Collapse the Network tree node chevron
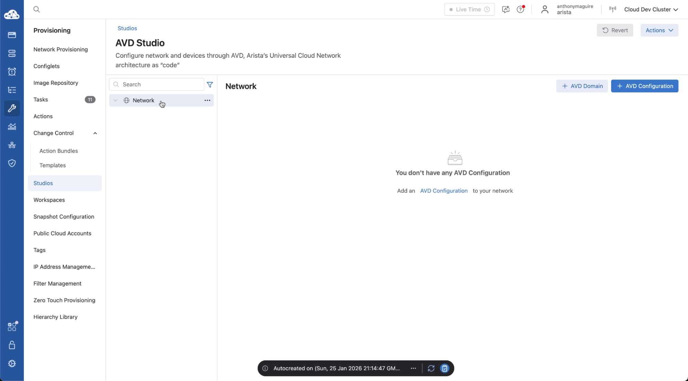The width and height of the screenshot is (688, 381). (x=116, y=100)
